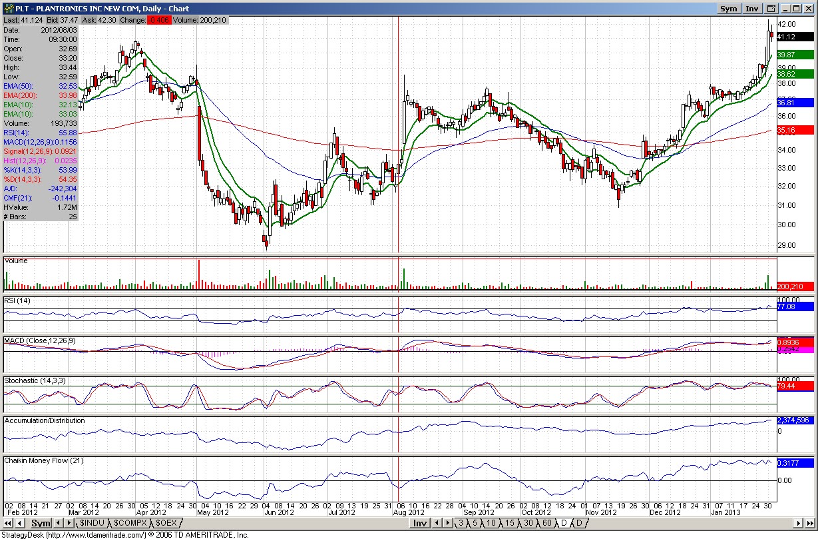Switch to the $COMPX symbol tab
818x539 pixels.
point(129,523)
